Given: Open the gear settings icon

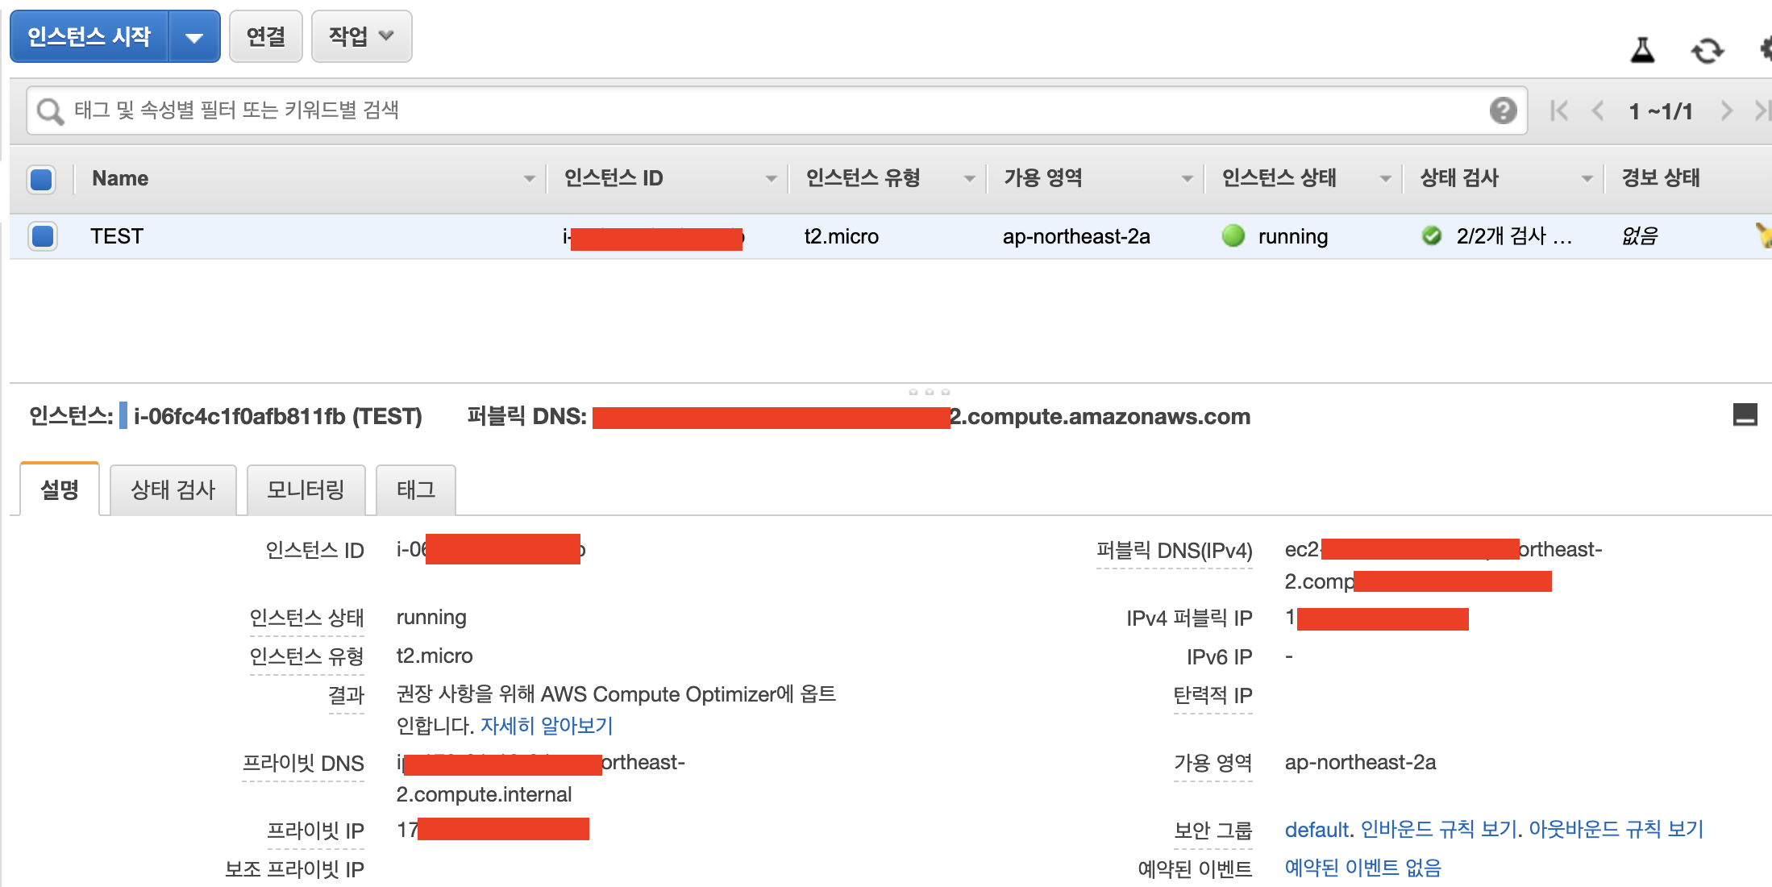Looking at the screenshot, I should tap(1766, 50).
